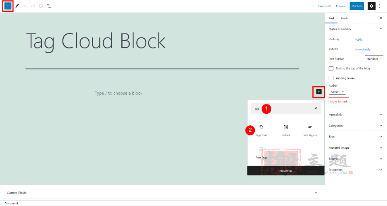Open the three-dot options menu
387x206 pixels.
[380, 6]
